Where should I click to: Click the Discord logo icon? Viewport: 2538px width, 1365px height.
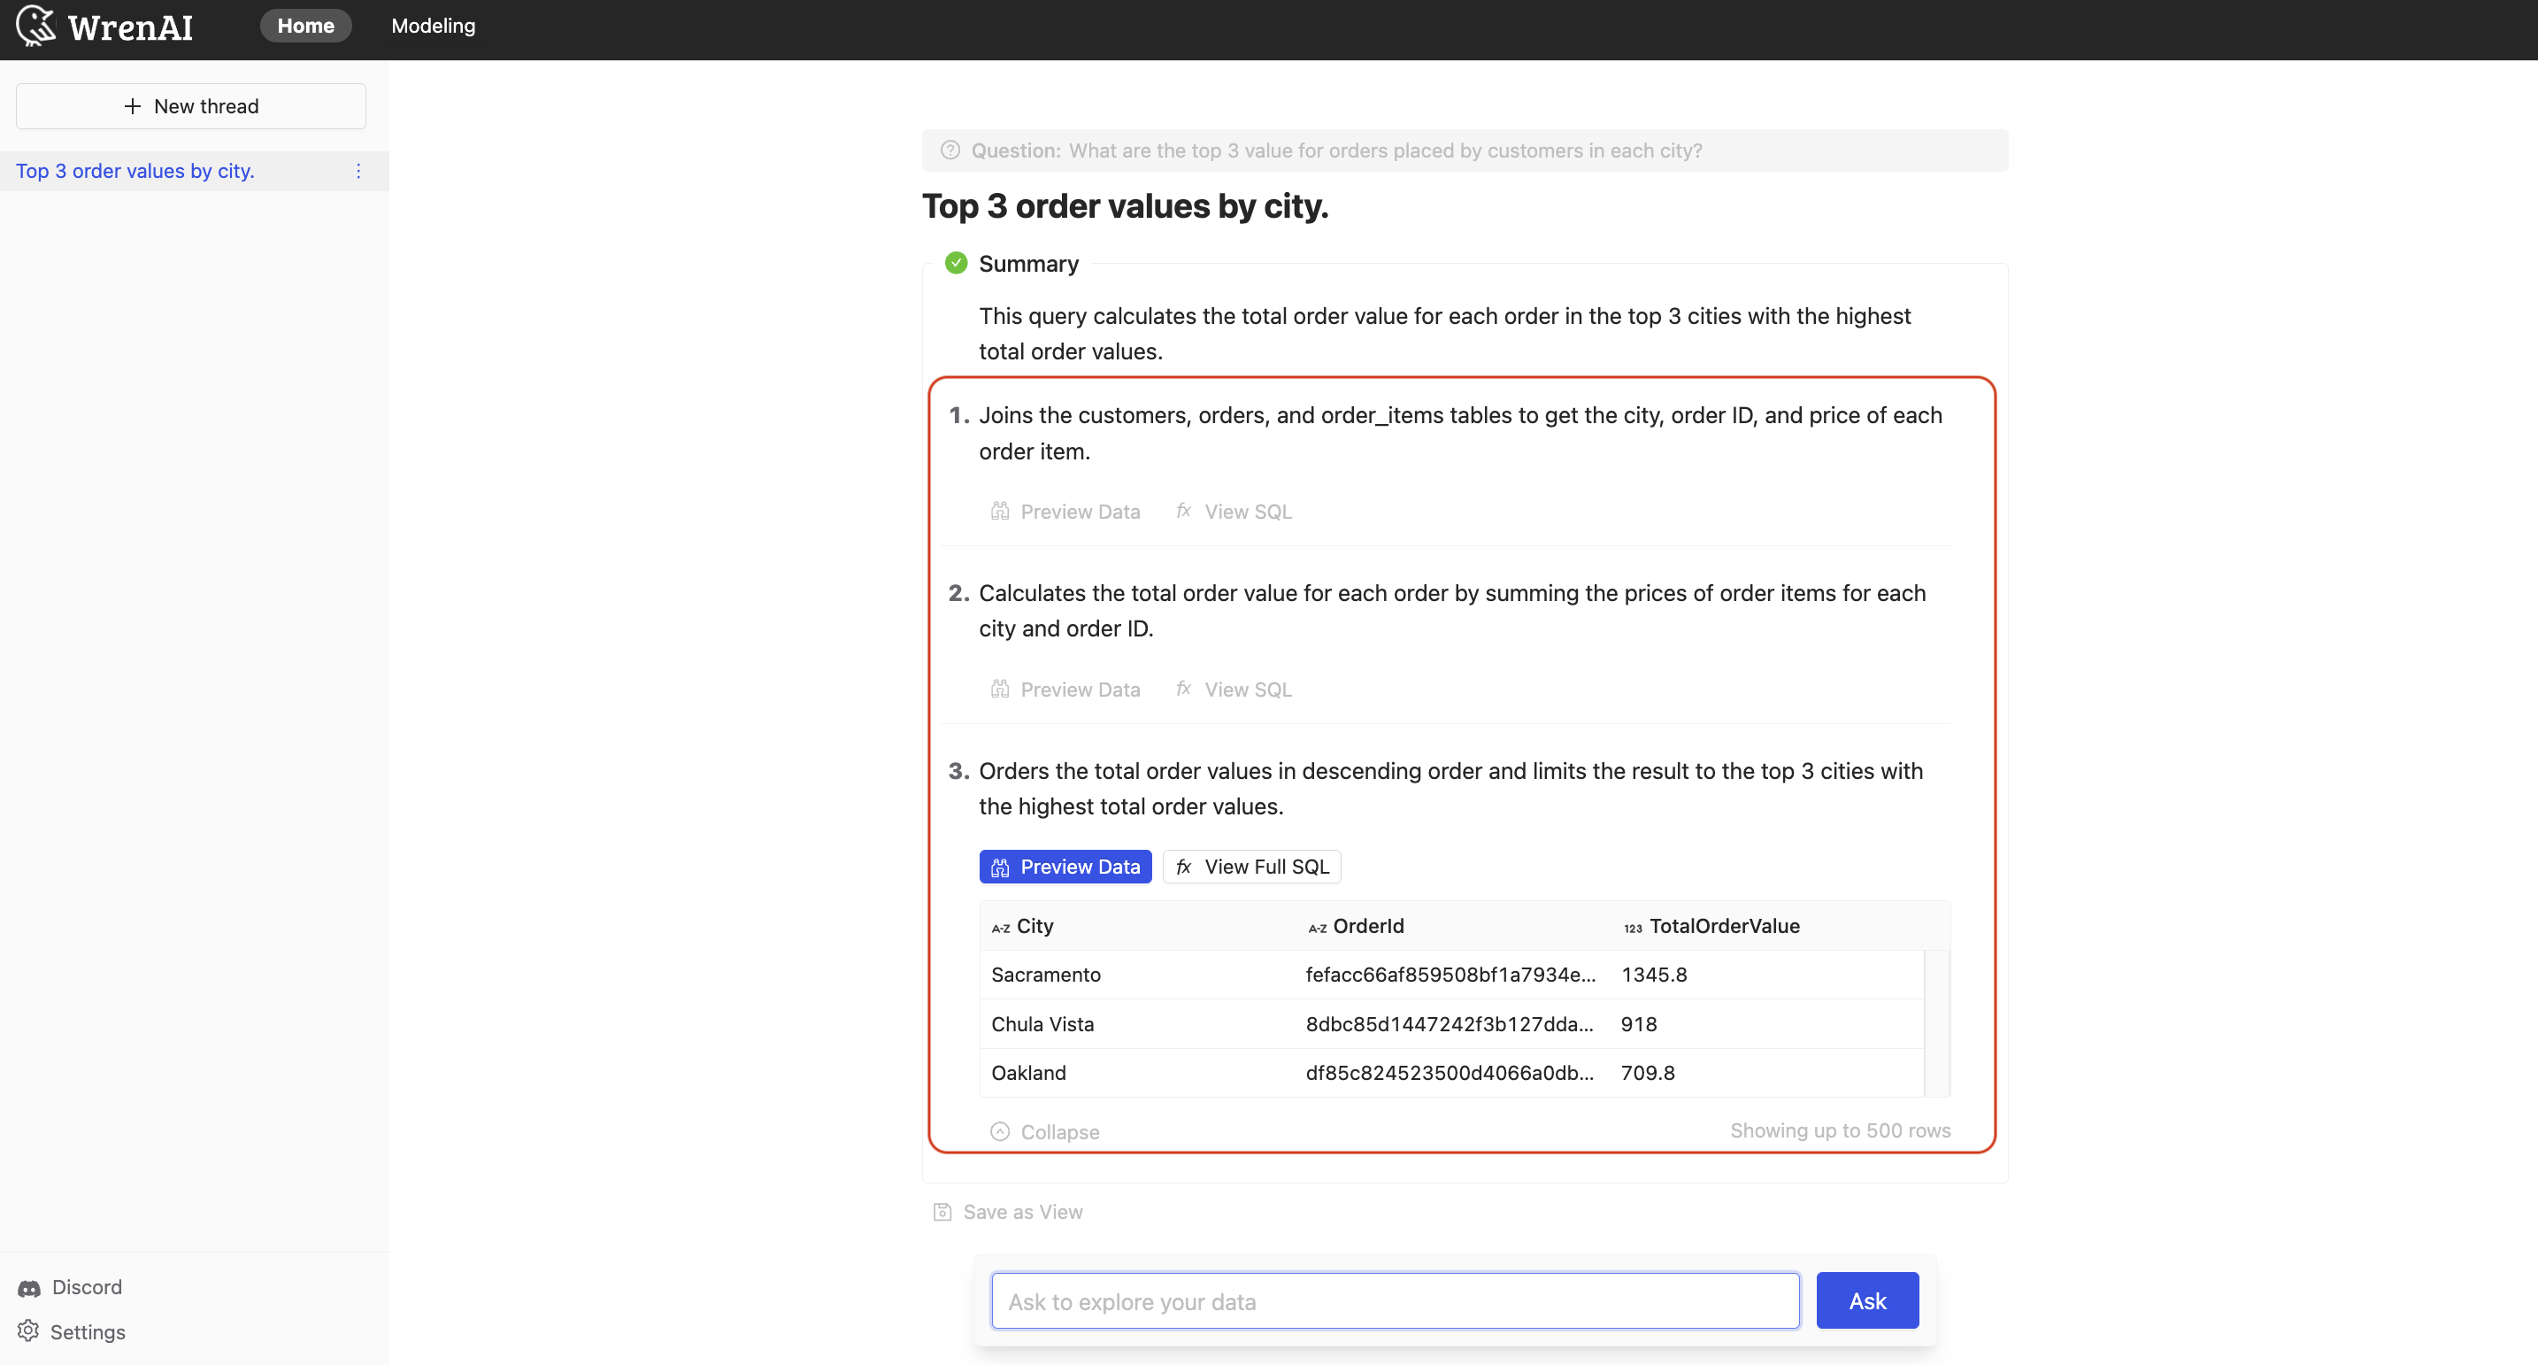pos(29,1287)
